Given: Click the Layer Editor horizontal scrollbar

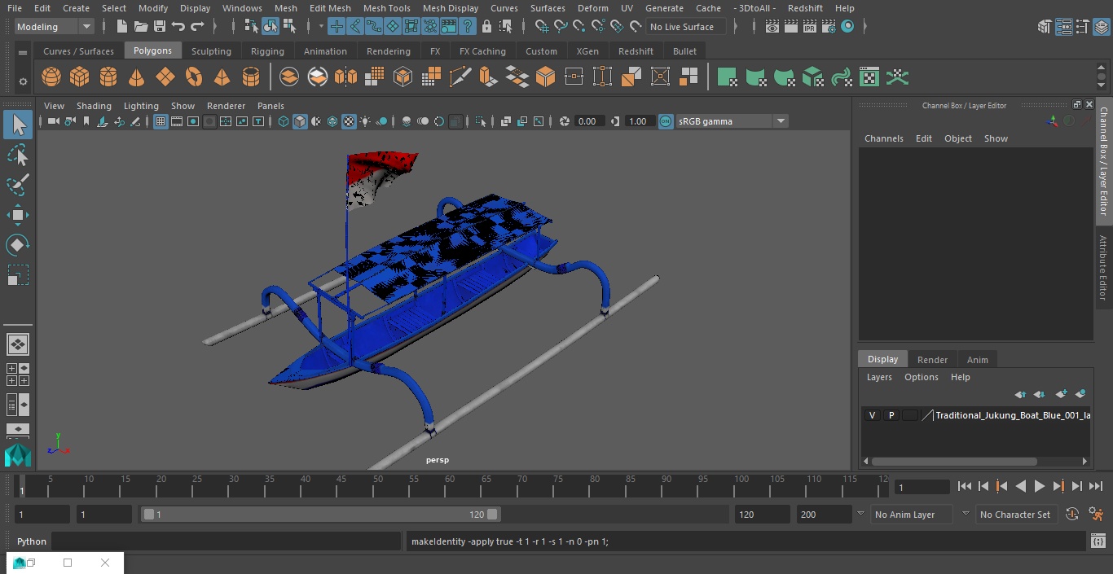Looking at the screenshot, I should coord(954,461).
